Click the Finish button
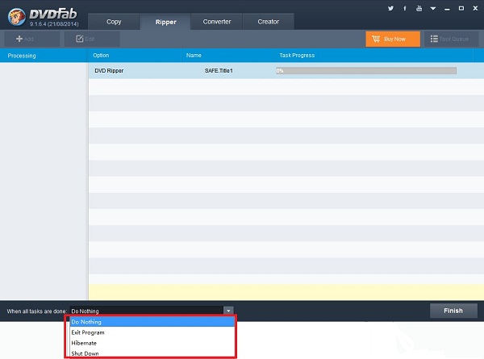The width and height of the screenshot is (484, 359). 453,311
